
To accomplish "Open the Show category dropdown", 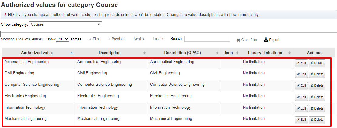I will click(66, 24).
